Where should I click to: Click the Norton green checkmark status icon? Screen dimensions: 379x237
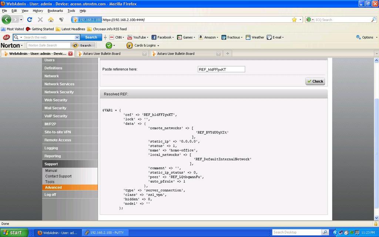coord(109,45)
